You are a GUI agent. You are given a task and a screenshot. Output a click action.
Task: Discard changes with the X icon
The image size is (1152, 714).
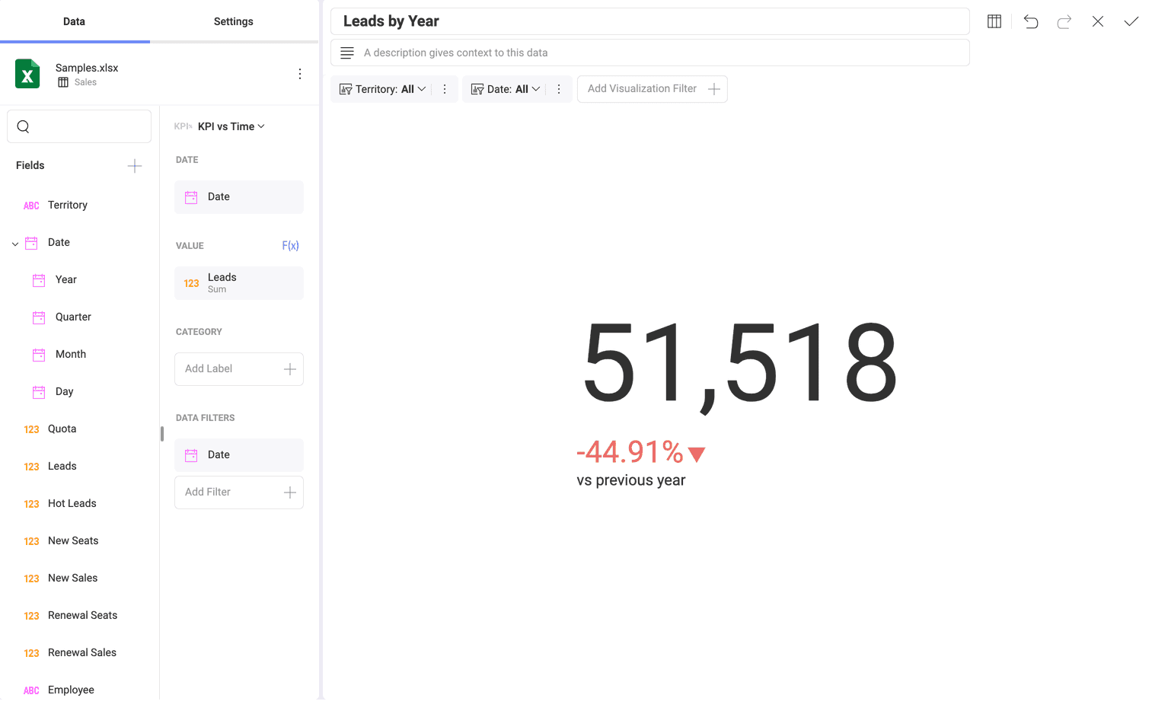(x=1098, y=21)
